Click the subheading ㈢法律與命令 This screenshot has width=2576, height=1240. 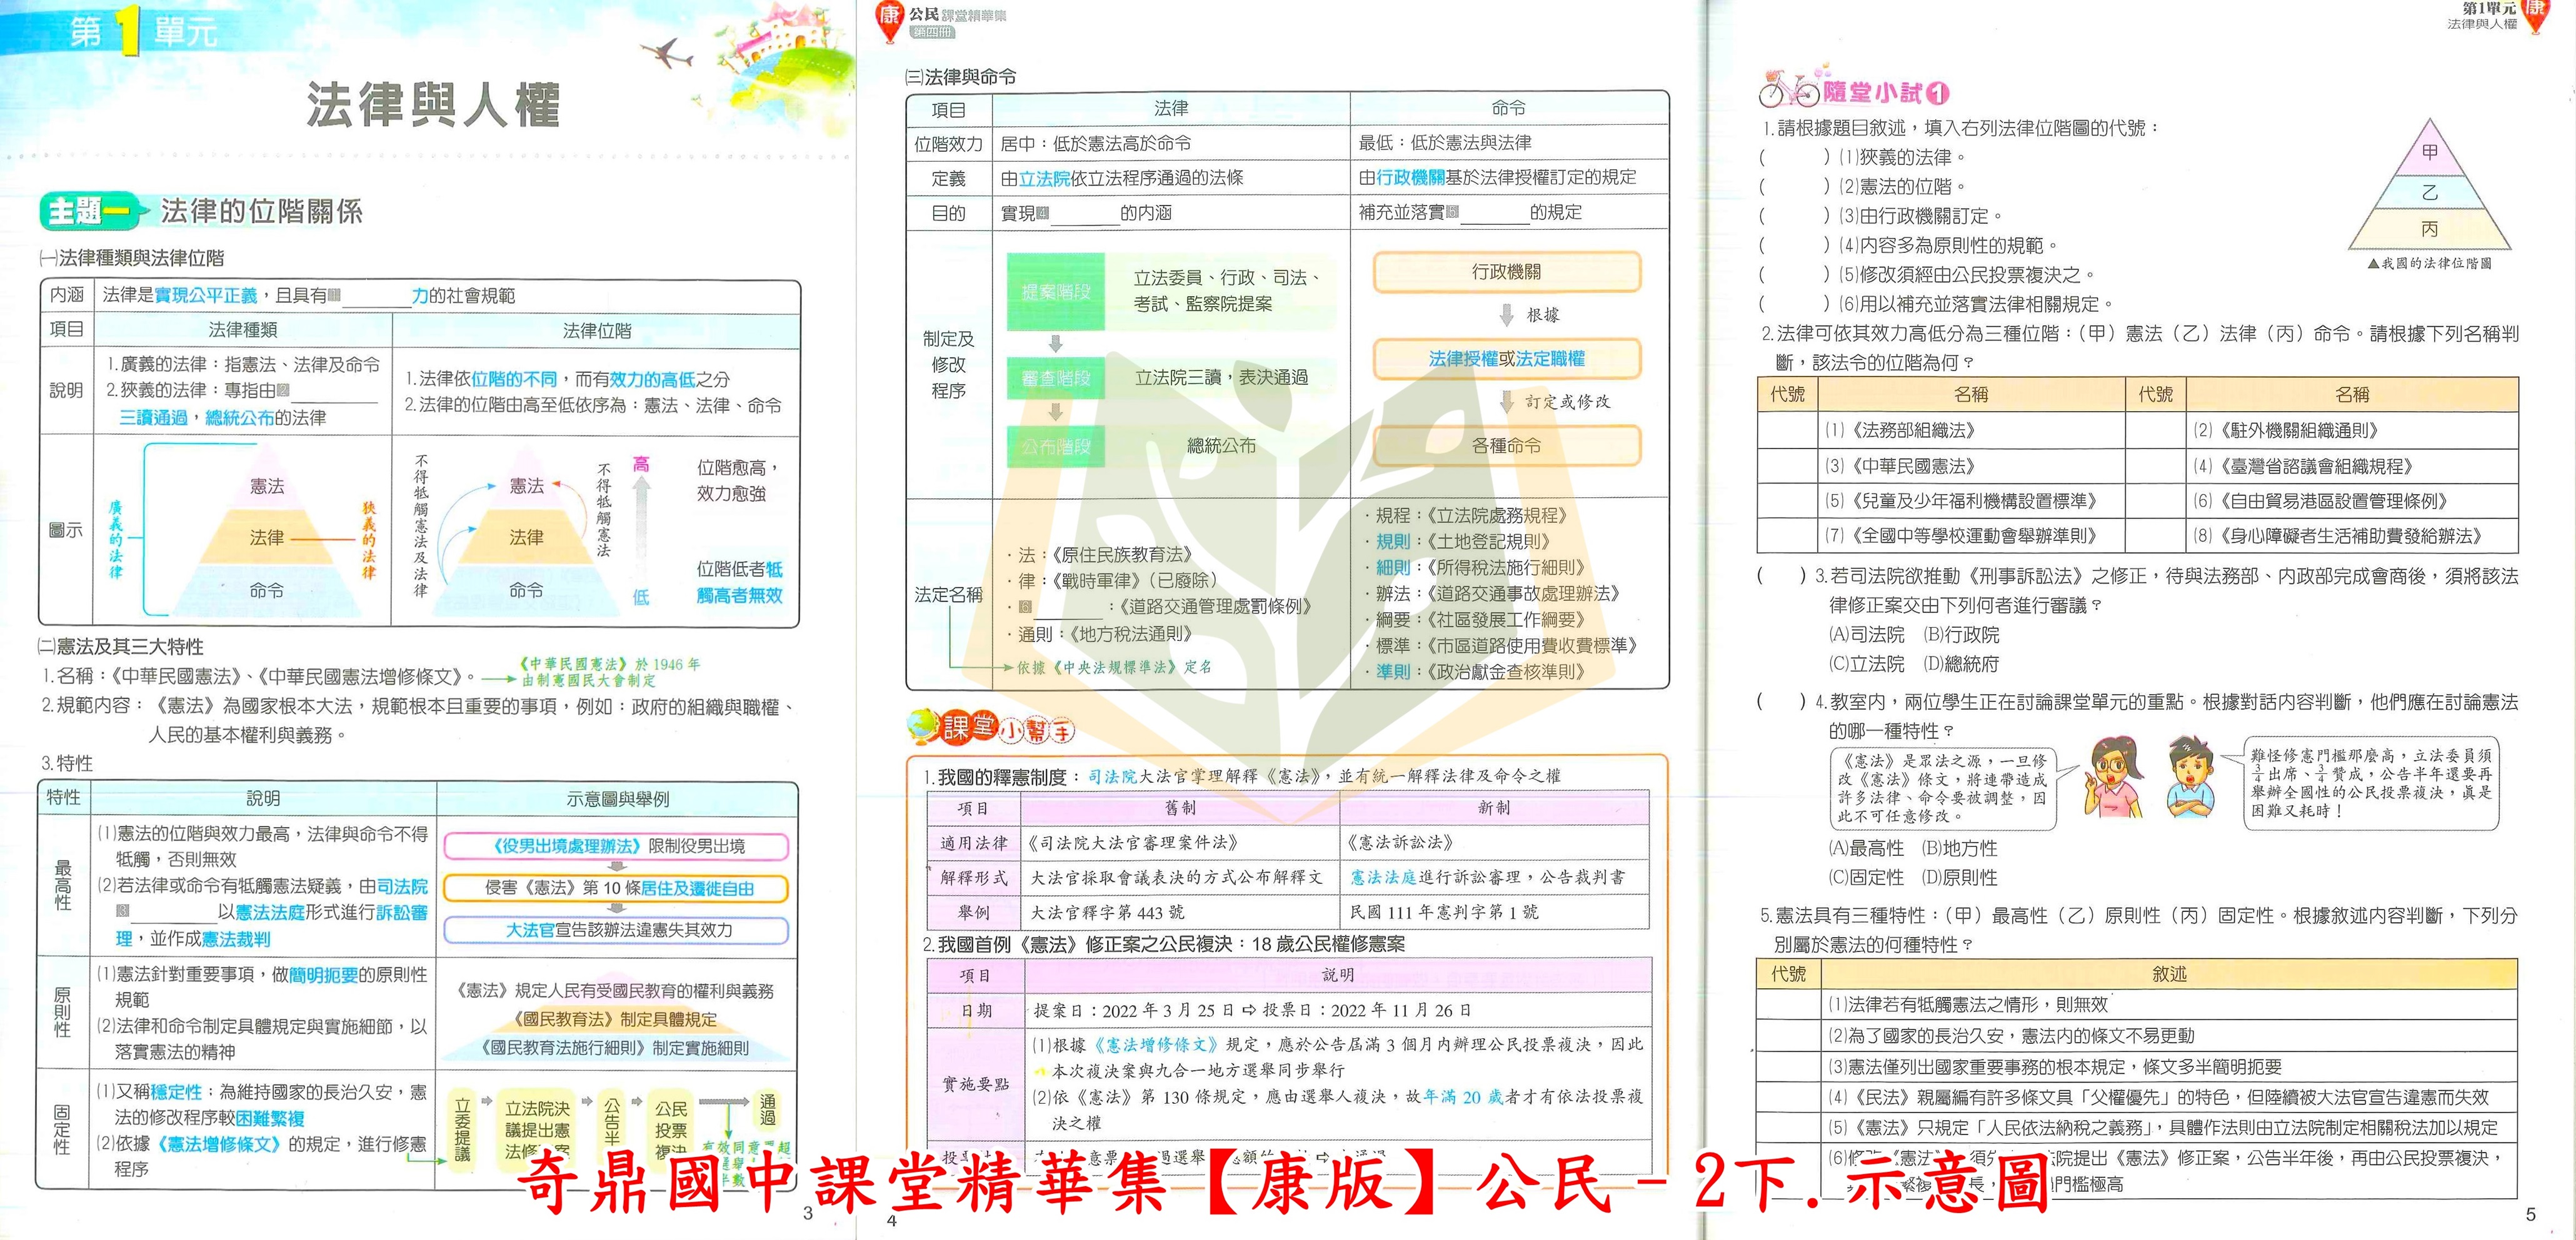(x=961, y=77)
